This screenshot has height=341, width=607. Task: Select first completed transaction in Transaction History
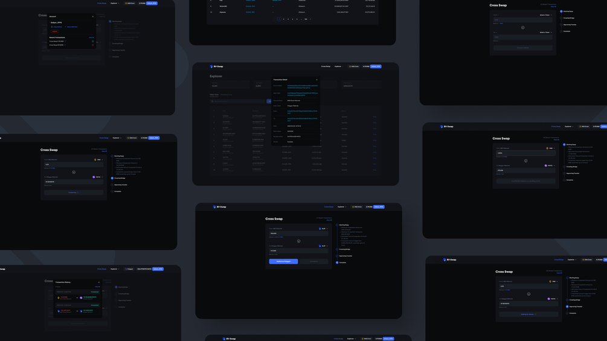(77, 295)
